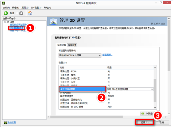Click the 允许 value of 负 LOD 偏移

[x=110, y=107]
